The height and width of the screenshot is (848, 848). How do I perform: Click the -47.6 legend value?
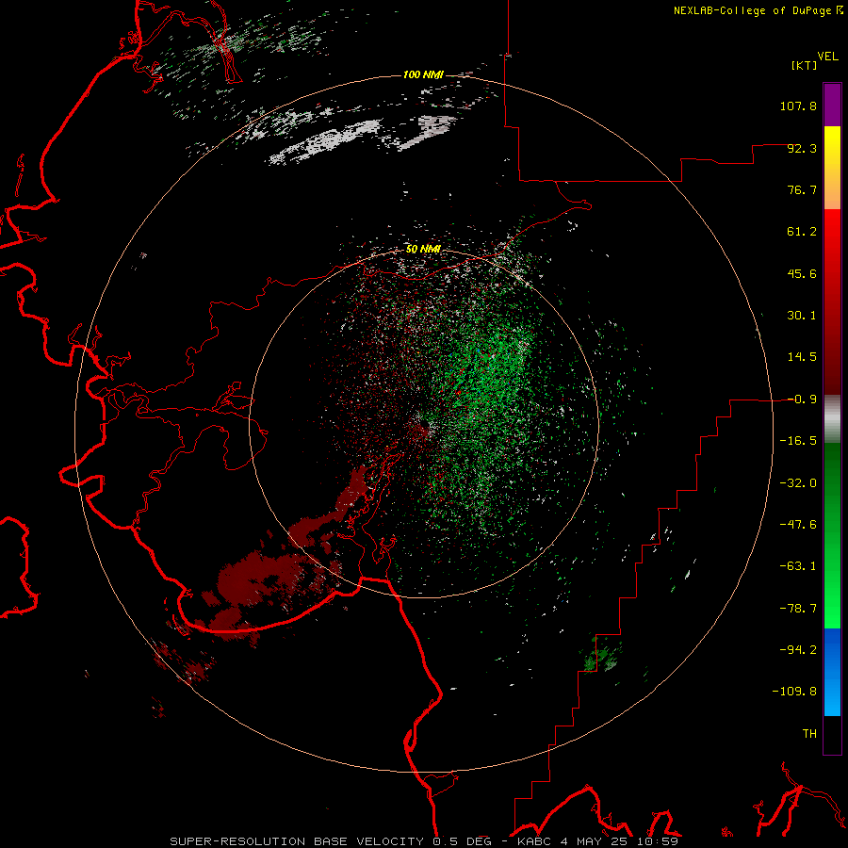pos(798,525)
